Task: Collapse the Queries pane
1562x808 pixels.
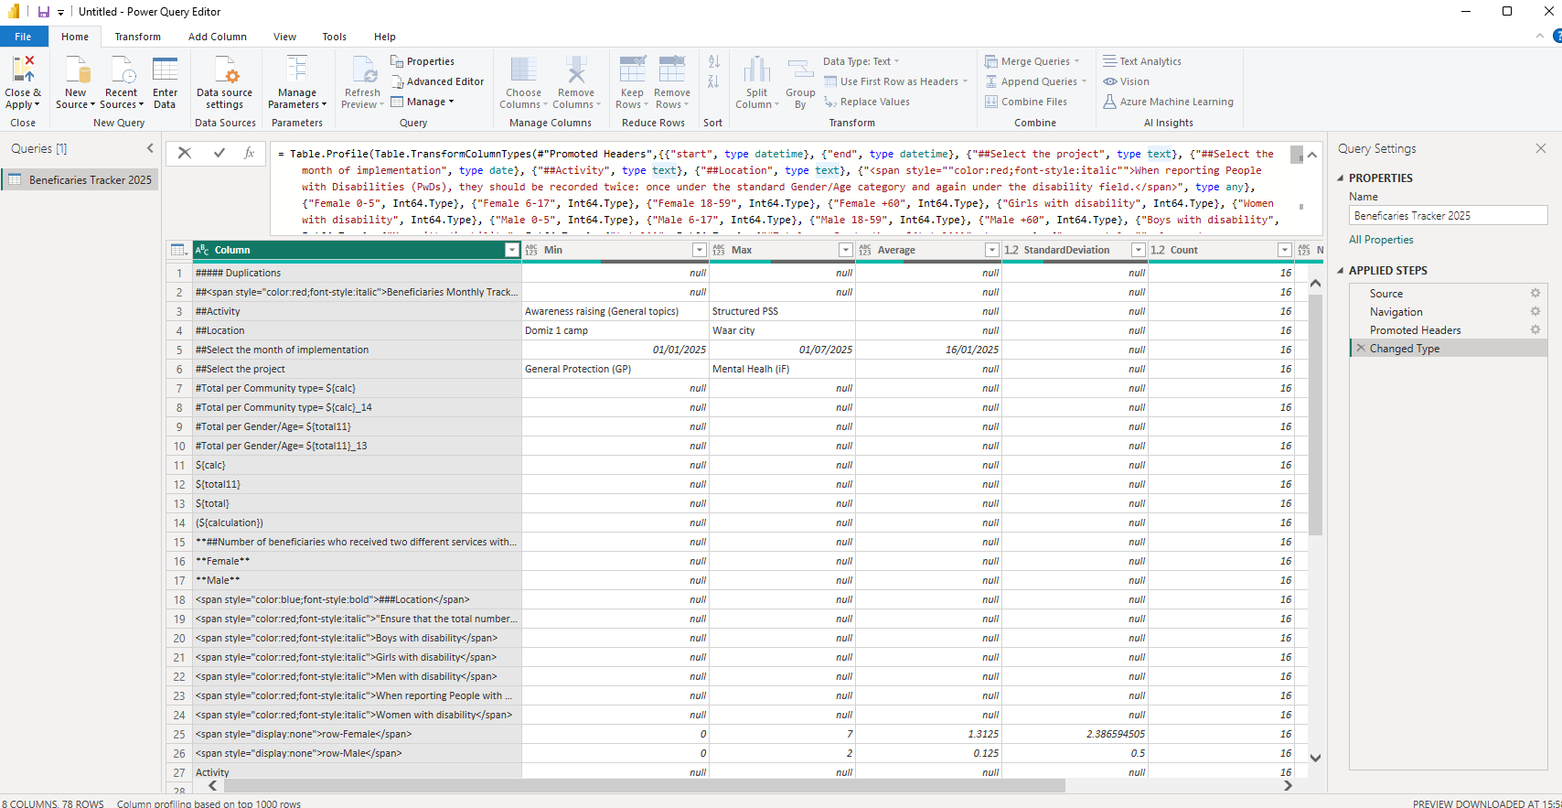Action: click(150, 148)
